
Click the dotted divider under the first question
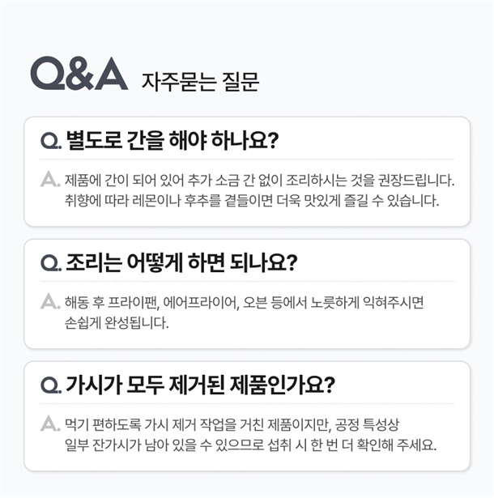click(x=247, y=159)
